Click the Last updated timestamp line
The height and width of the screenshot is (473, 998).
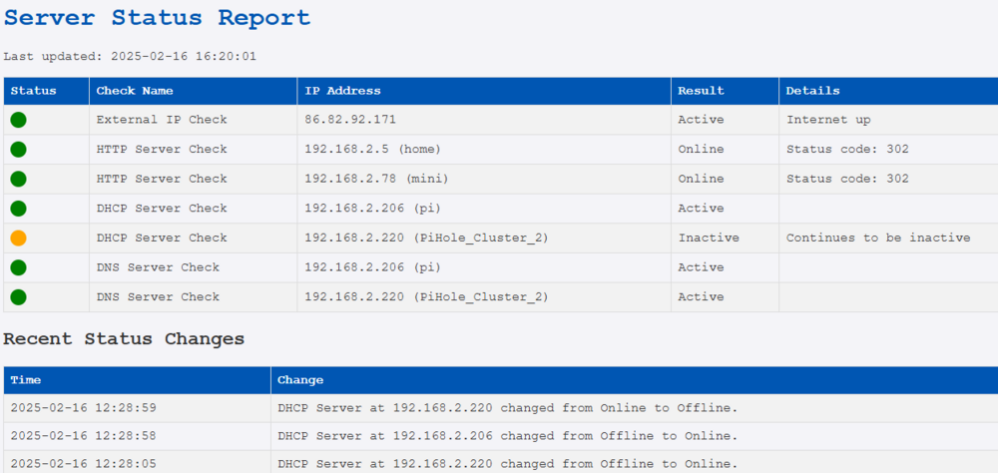pos(130,56)
